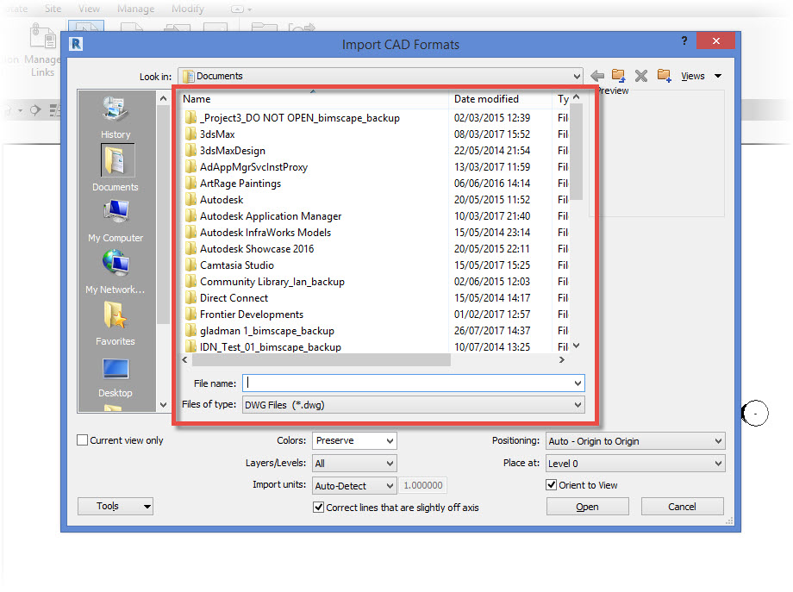
Task: Go to My Computer in the places sidebar
Action: tap(116, 221)
